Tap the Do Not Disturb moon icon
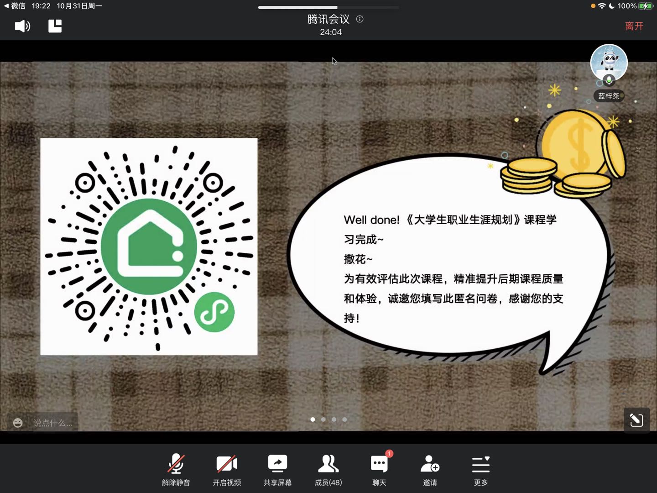 pyautogui.click(x=612, y=6)
